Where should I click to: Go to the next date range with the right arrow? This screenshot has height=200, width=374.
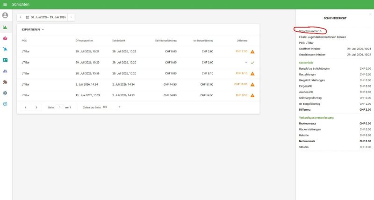tap(71, 17)
